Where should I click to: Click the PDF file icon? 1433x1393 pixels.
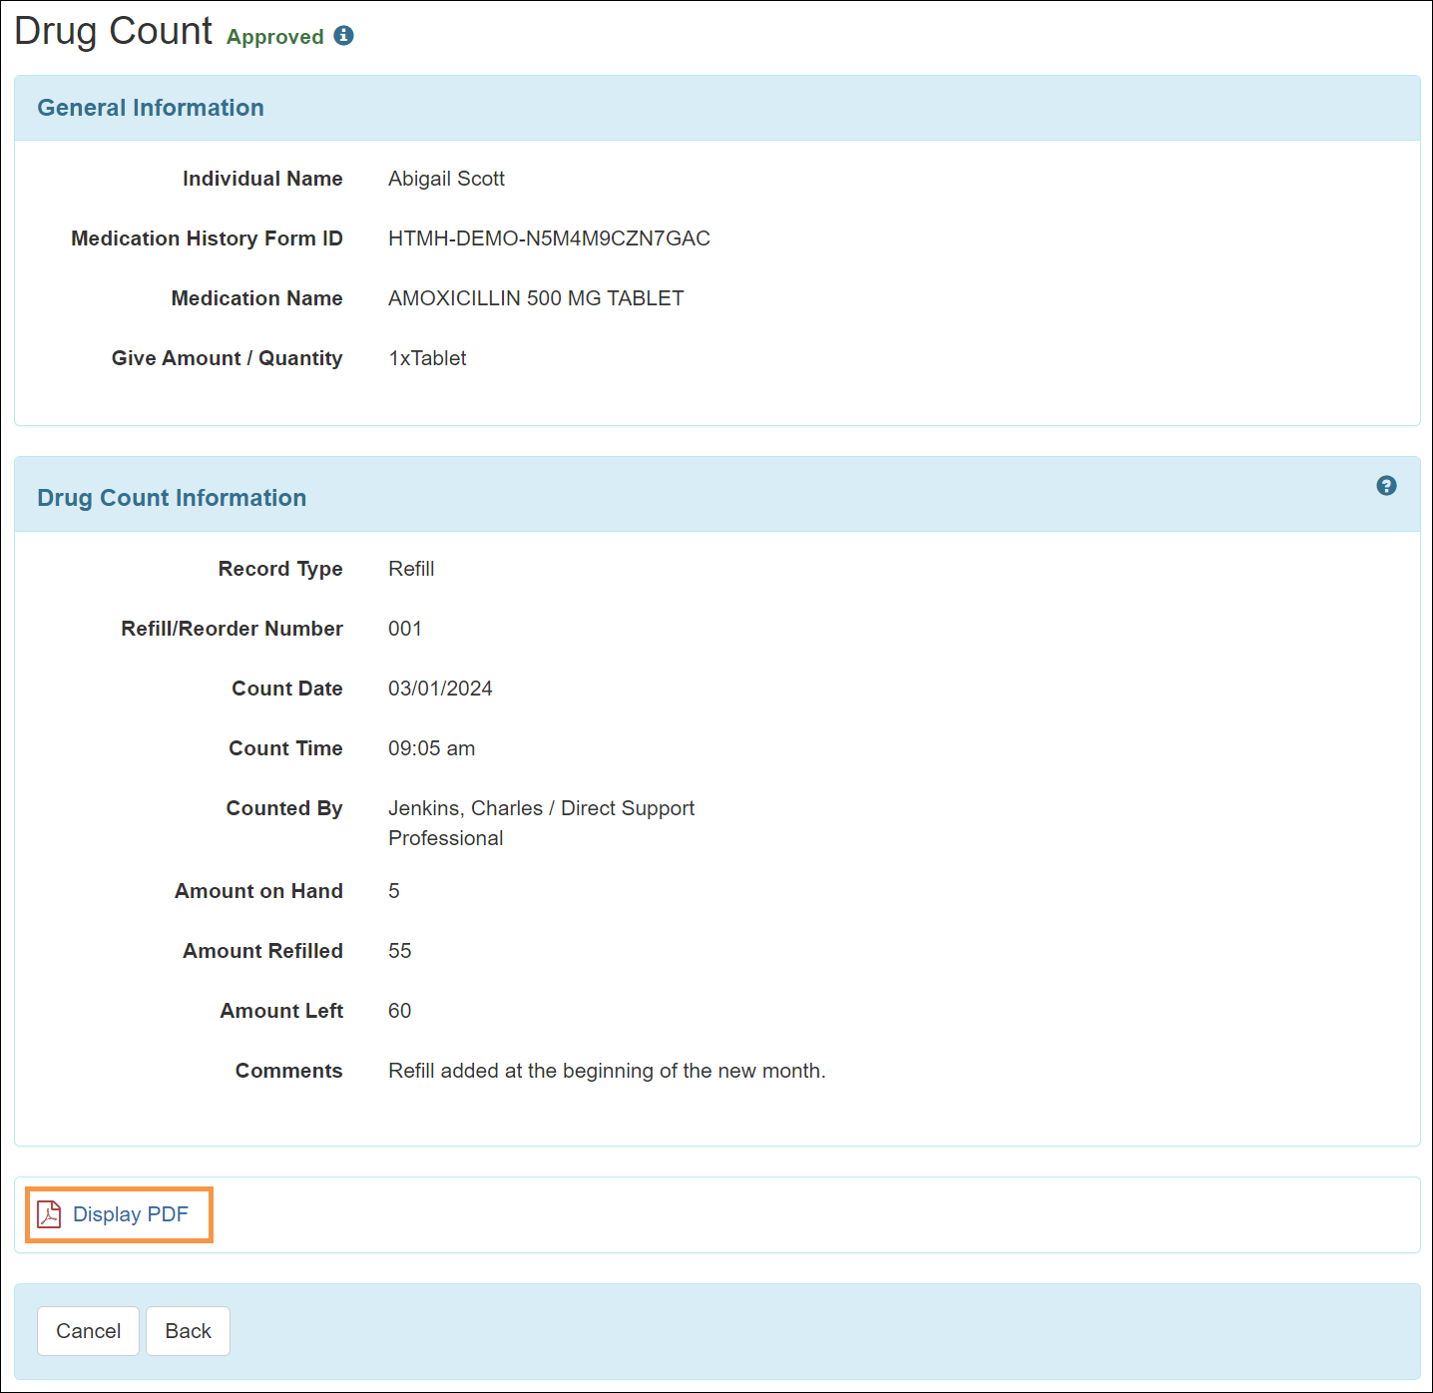tap(49, 1214)
